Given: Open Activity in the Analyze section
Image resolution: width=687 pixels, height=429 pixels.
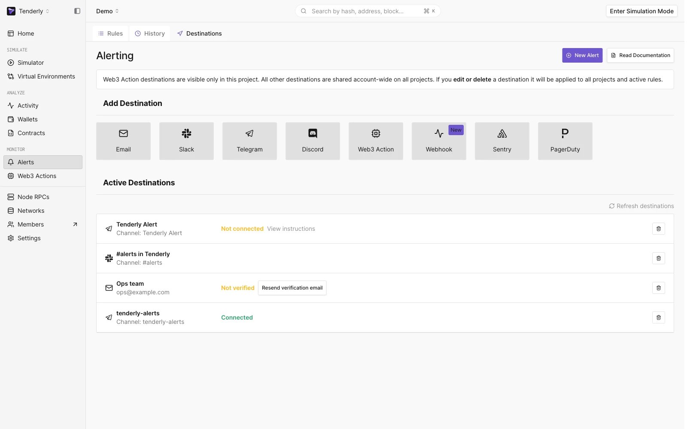Looking at the screenshot, I should [43, 106].
